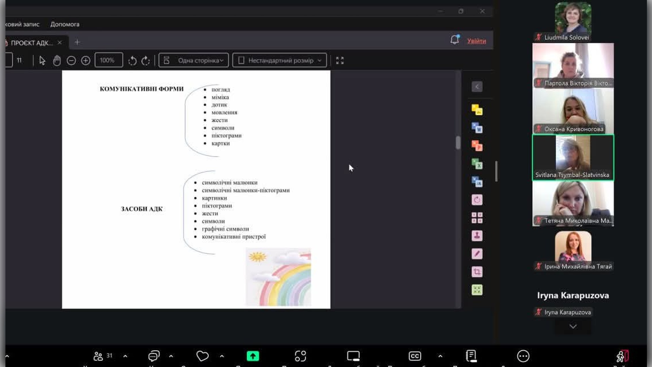The image size is (652, 367).
Task: Expand more participant videos with down chevron
Action: (x=573, y=327)
